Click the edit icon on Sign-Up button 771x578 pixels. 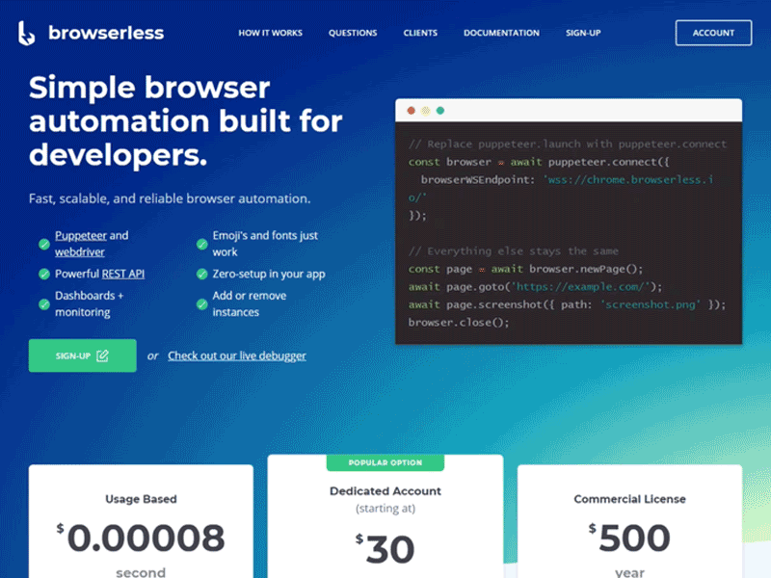pos(102,355)
